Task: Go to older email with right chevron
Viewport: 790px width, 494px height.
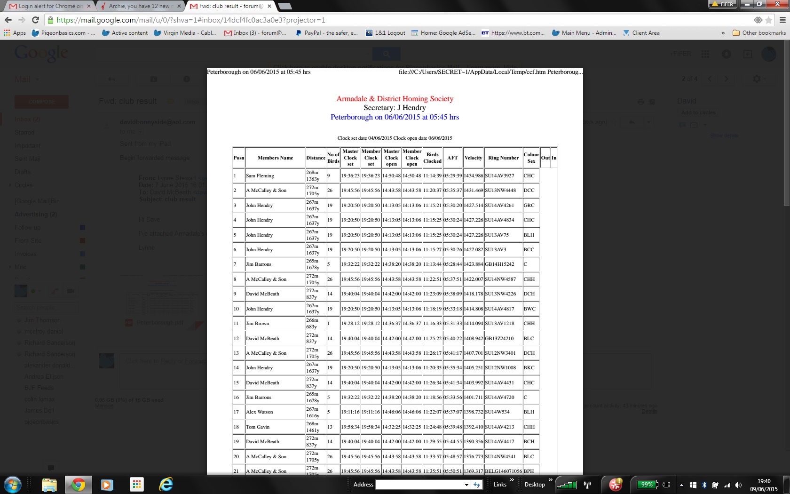Action: [x=726, y=79]
